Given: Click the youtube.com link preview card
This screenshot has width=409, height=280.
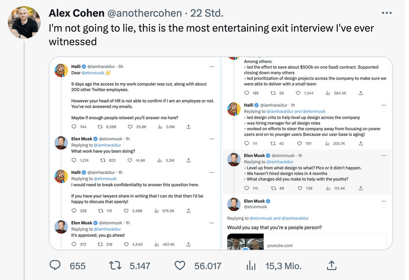Looking at the screenshot, I should coord(307,242).
